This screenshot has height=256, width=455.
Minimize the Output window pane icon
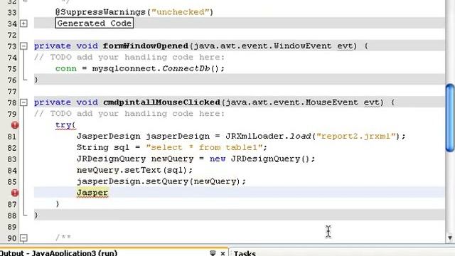pos(213,253)
